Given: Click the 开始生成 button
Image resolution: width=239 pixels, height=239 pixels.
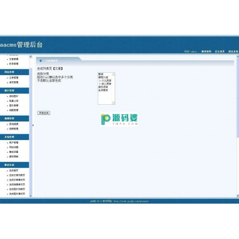Looking at the screenshot, I should tap(44, 113).
